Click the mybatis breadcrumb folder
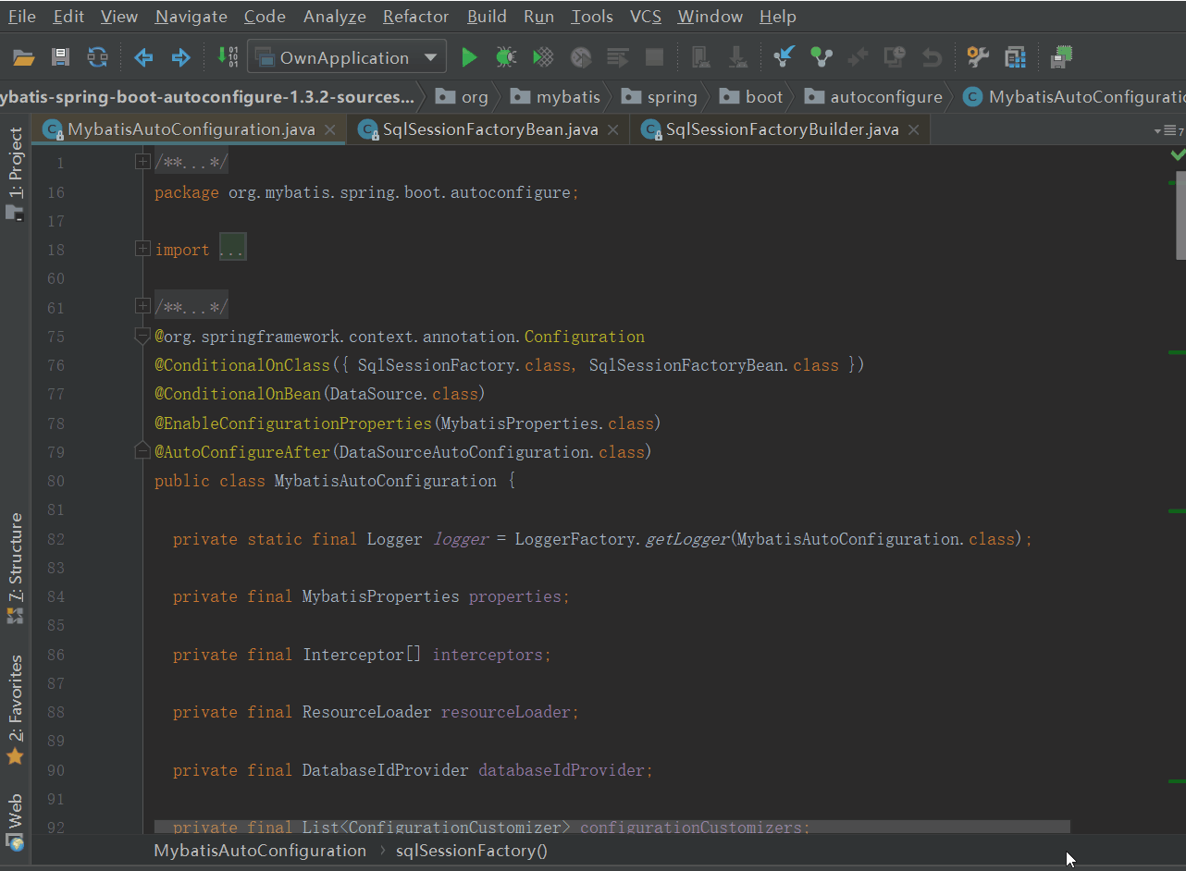This screenshot has height=871, width=1186. [x=555, y=96]
